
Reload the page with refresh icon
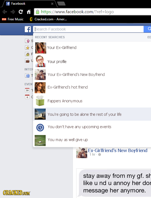click(x=21, y=12)
